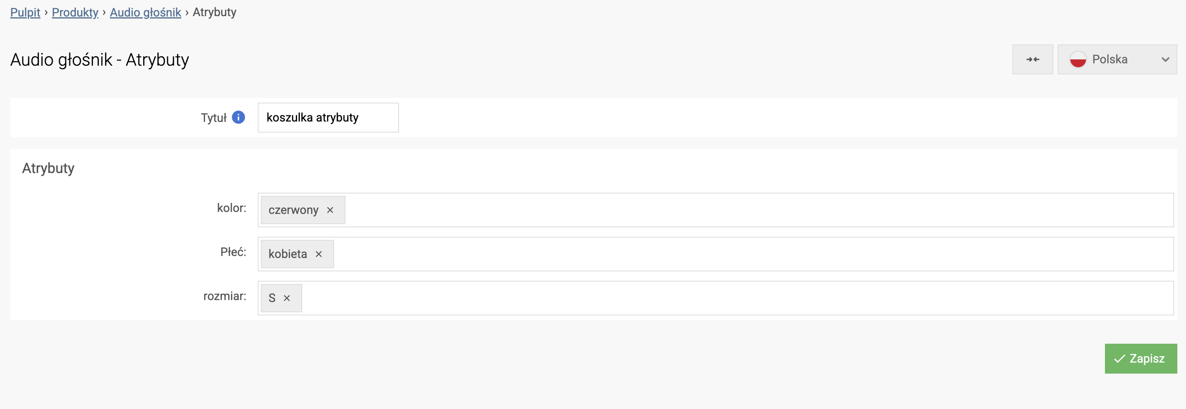This screenshot has height=409, width=1186.
Task: Go to Produkty breadcrumb link
Action: pos(75,13)
